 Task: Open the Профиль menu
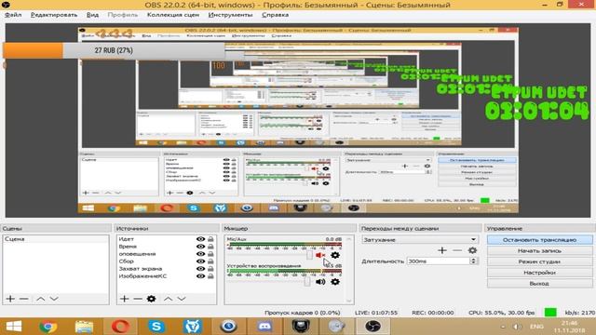pos(122,15)
